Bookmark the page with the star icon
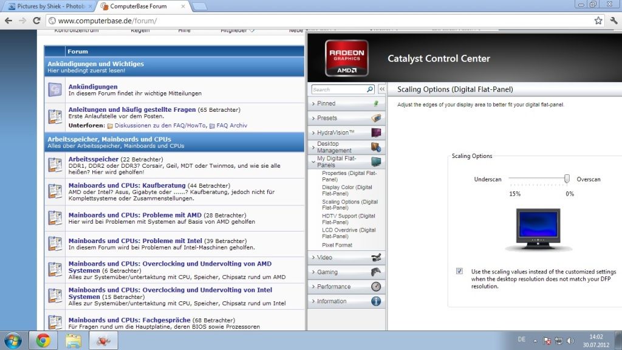 (598, 21)
